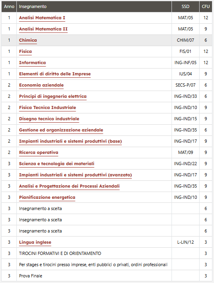Viewport: 214px width, 283px height.
Task: Click Gestione ed organizzazione aziendale link
Action: pyautogui.click(x=61, y=130)
